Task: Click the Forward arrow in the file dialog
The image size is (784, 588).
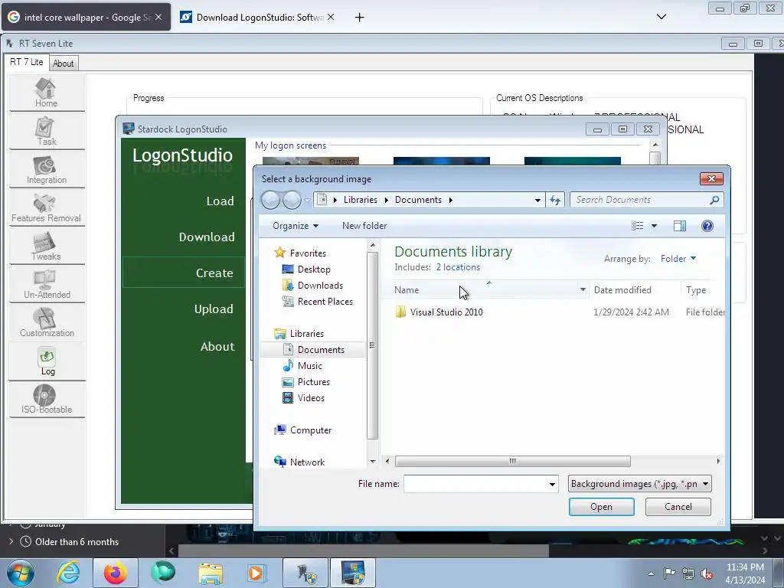Action: 292,200
